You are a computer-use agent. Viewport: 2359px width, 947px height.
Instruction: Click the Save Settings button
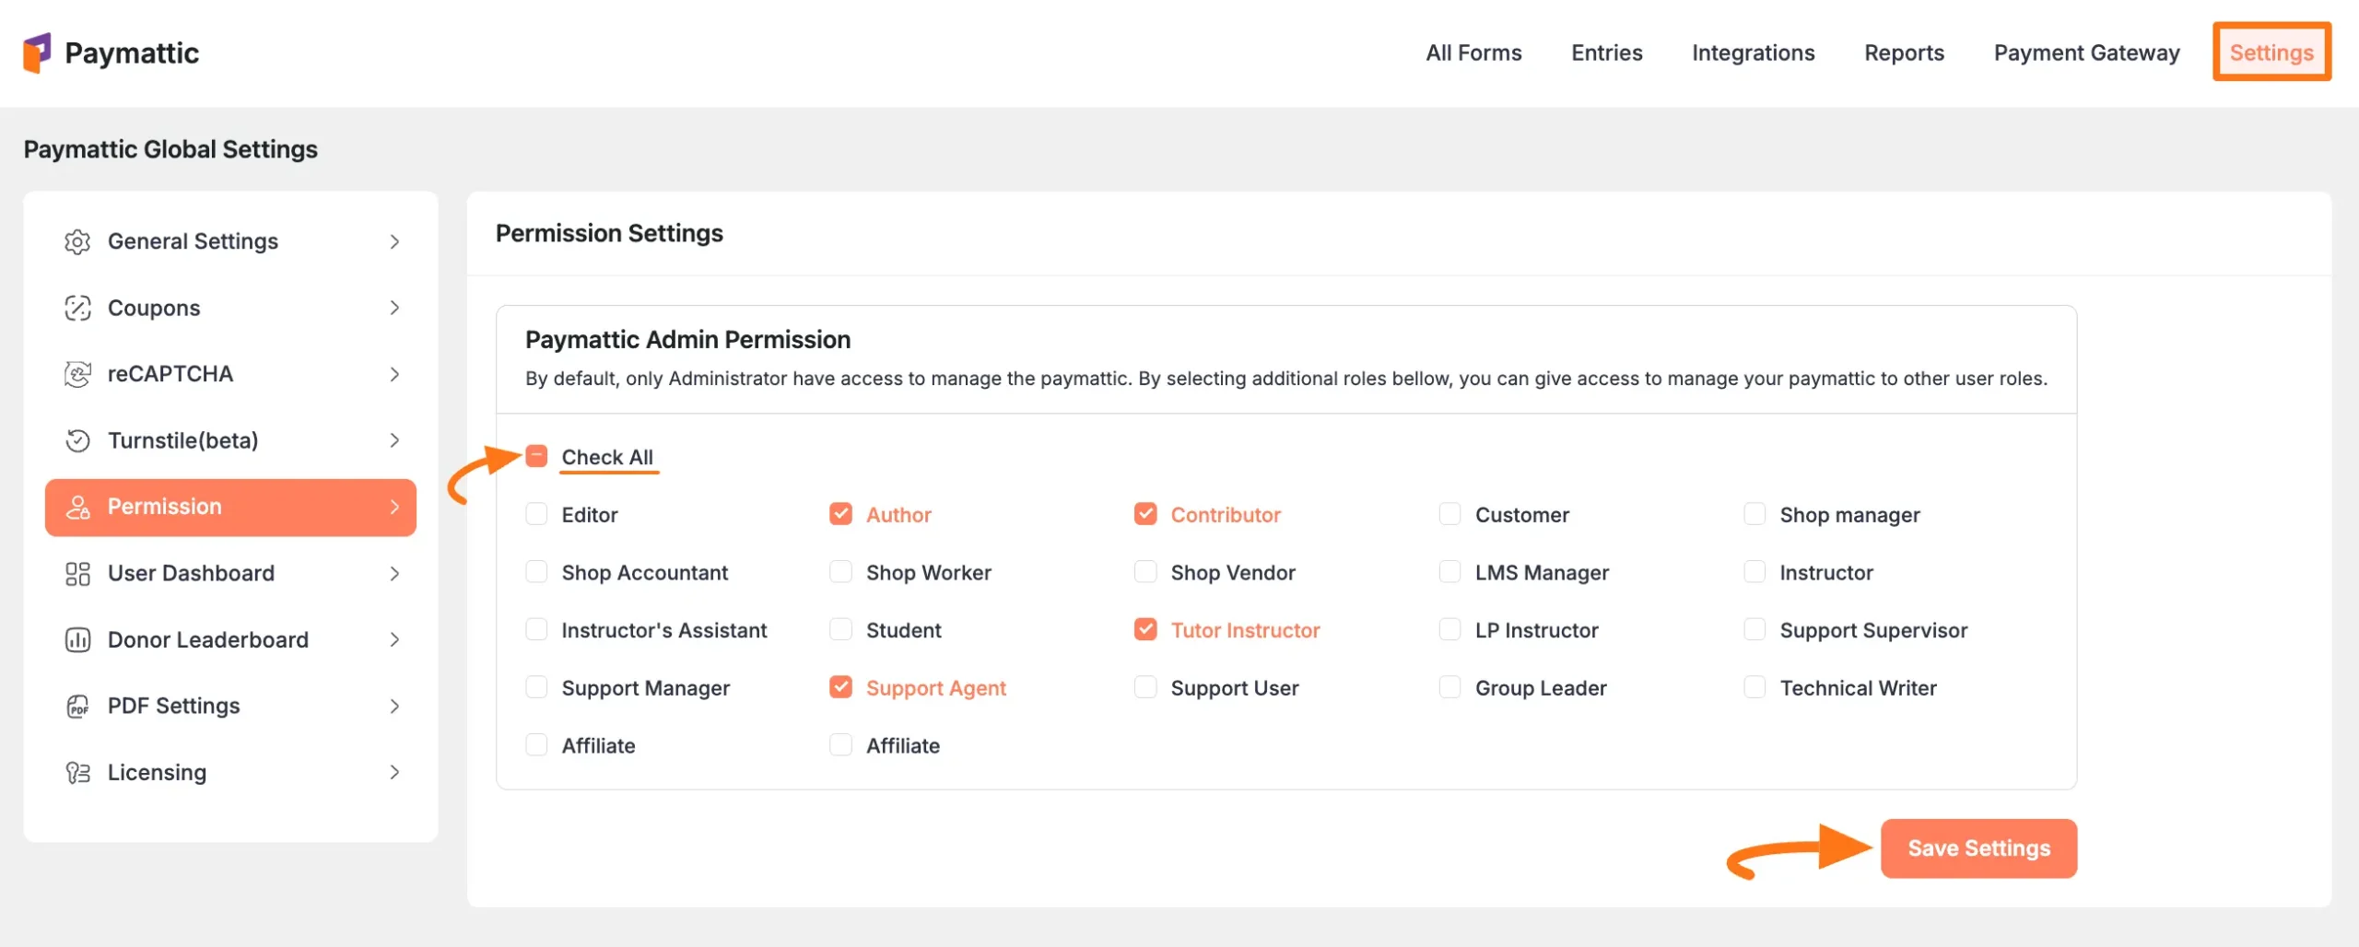pos(1978,848)
